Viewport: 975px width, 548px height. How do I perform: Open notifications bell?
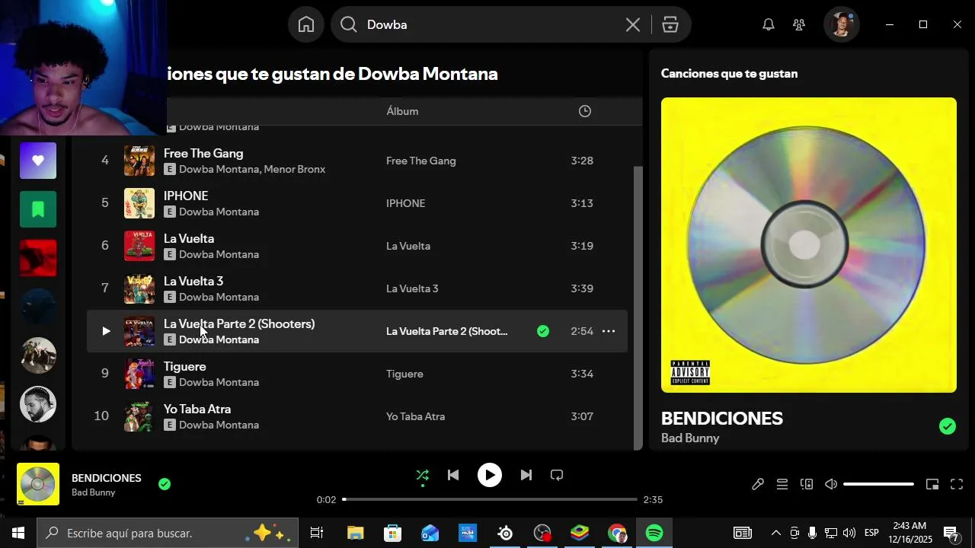769,24
